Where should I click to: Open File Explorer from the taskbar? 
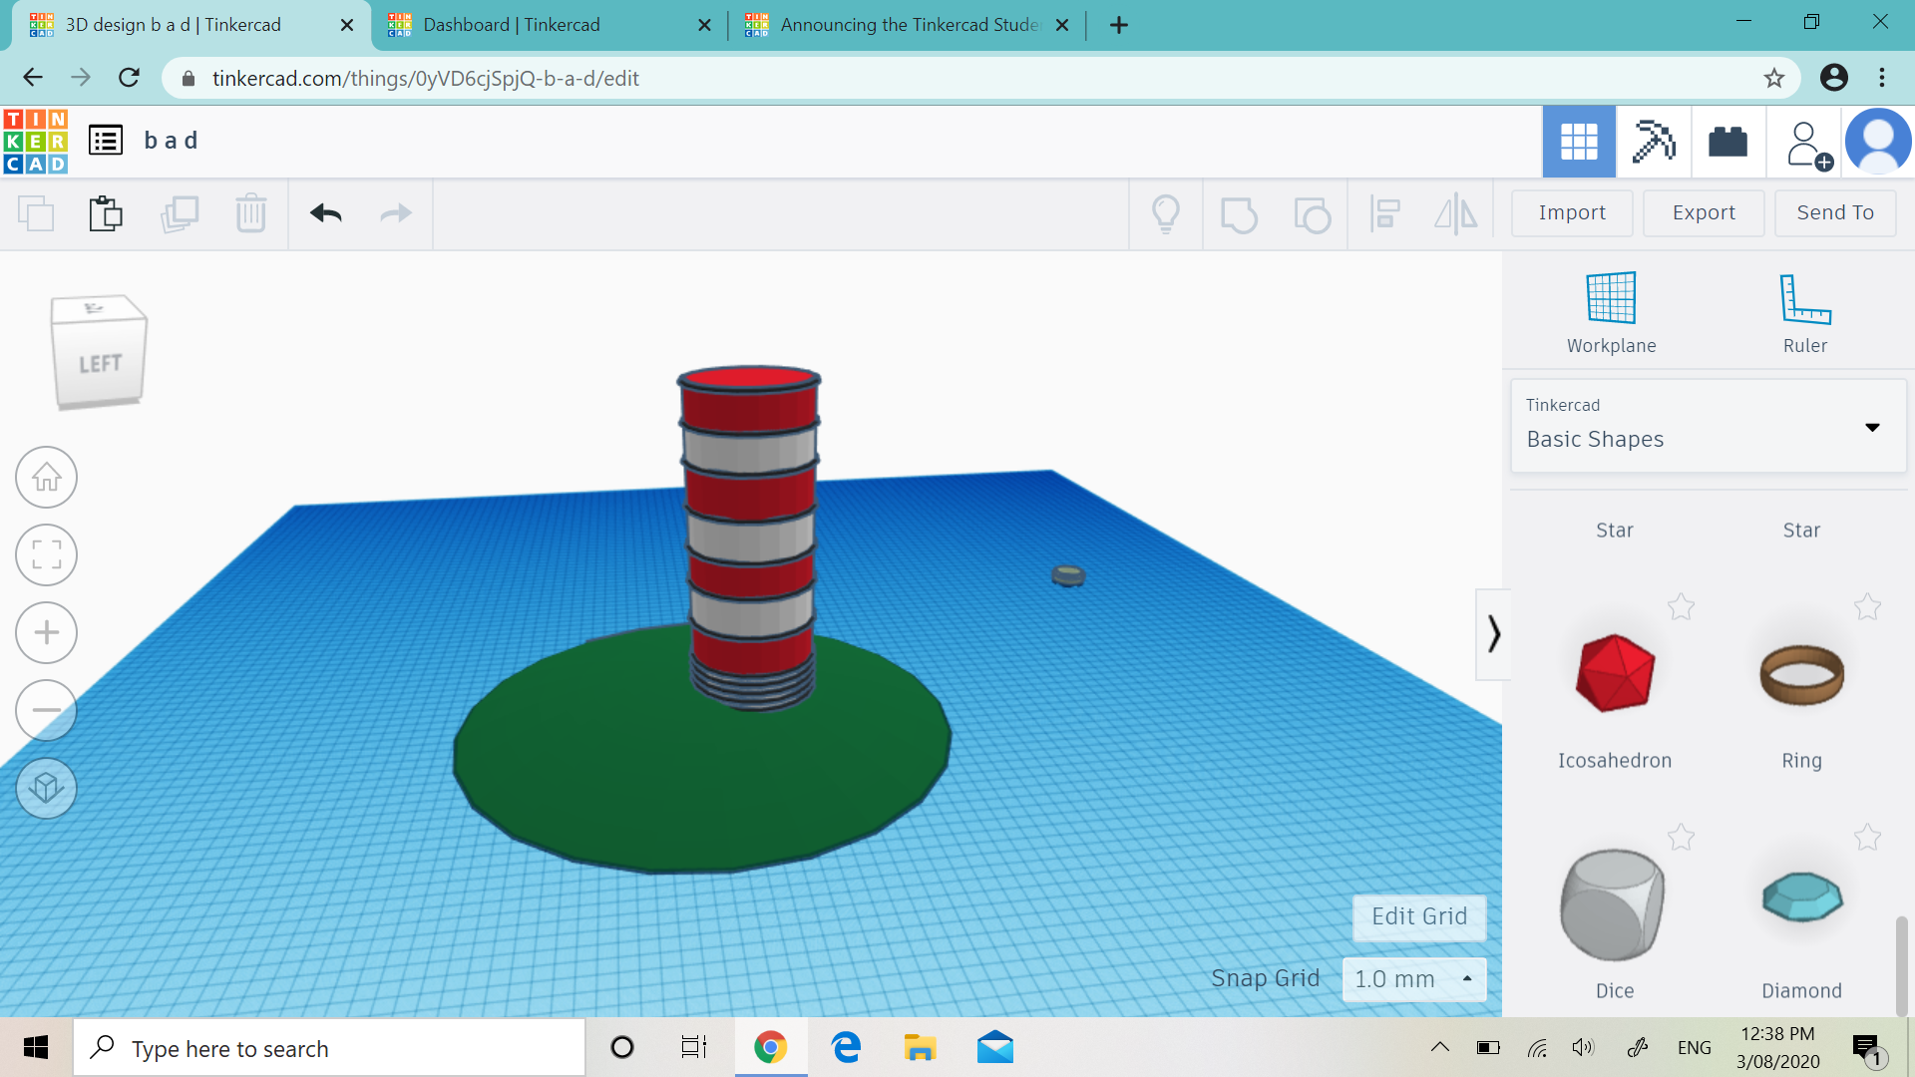(x=920, y=1048)
